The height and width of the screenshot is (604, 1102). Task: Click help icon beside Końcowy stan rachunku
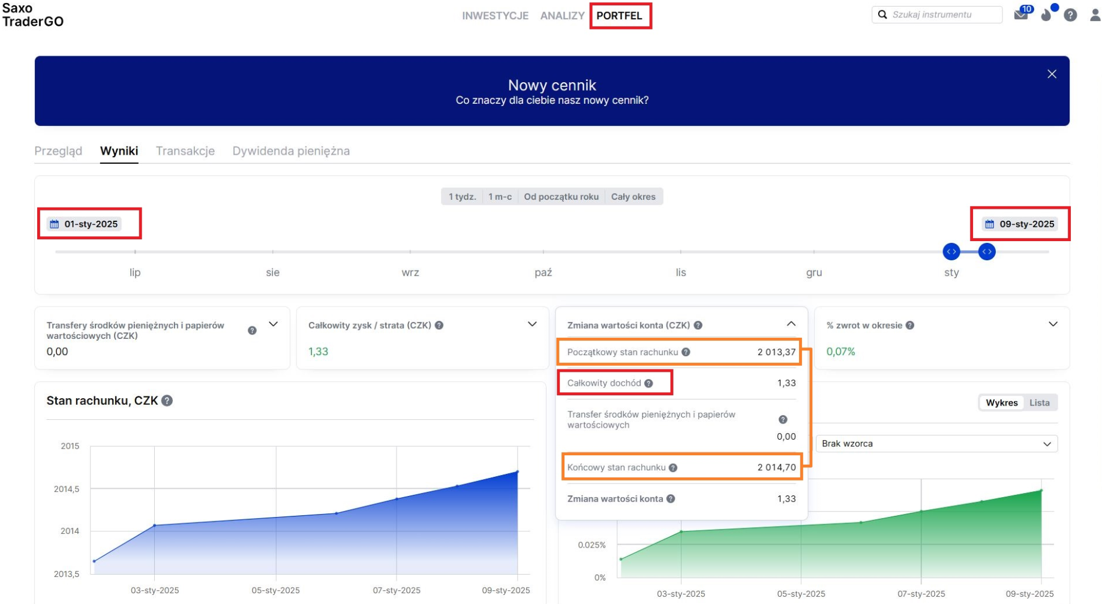[673, 468]
